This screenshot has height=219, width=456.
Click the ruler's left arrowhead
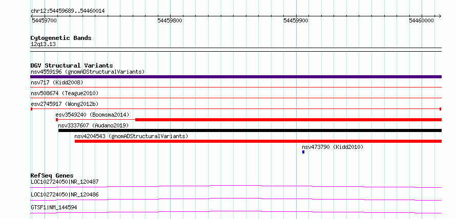32,16
